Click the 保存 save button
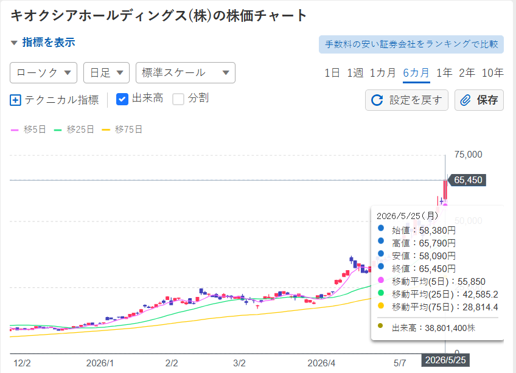The height and width of the screenshot is (373, 516). 479,100
